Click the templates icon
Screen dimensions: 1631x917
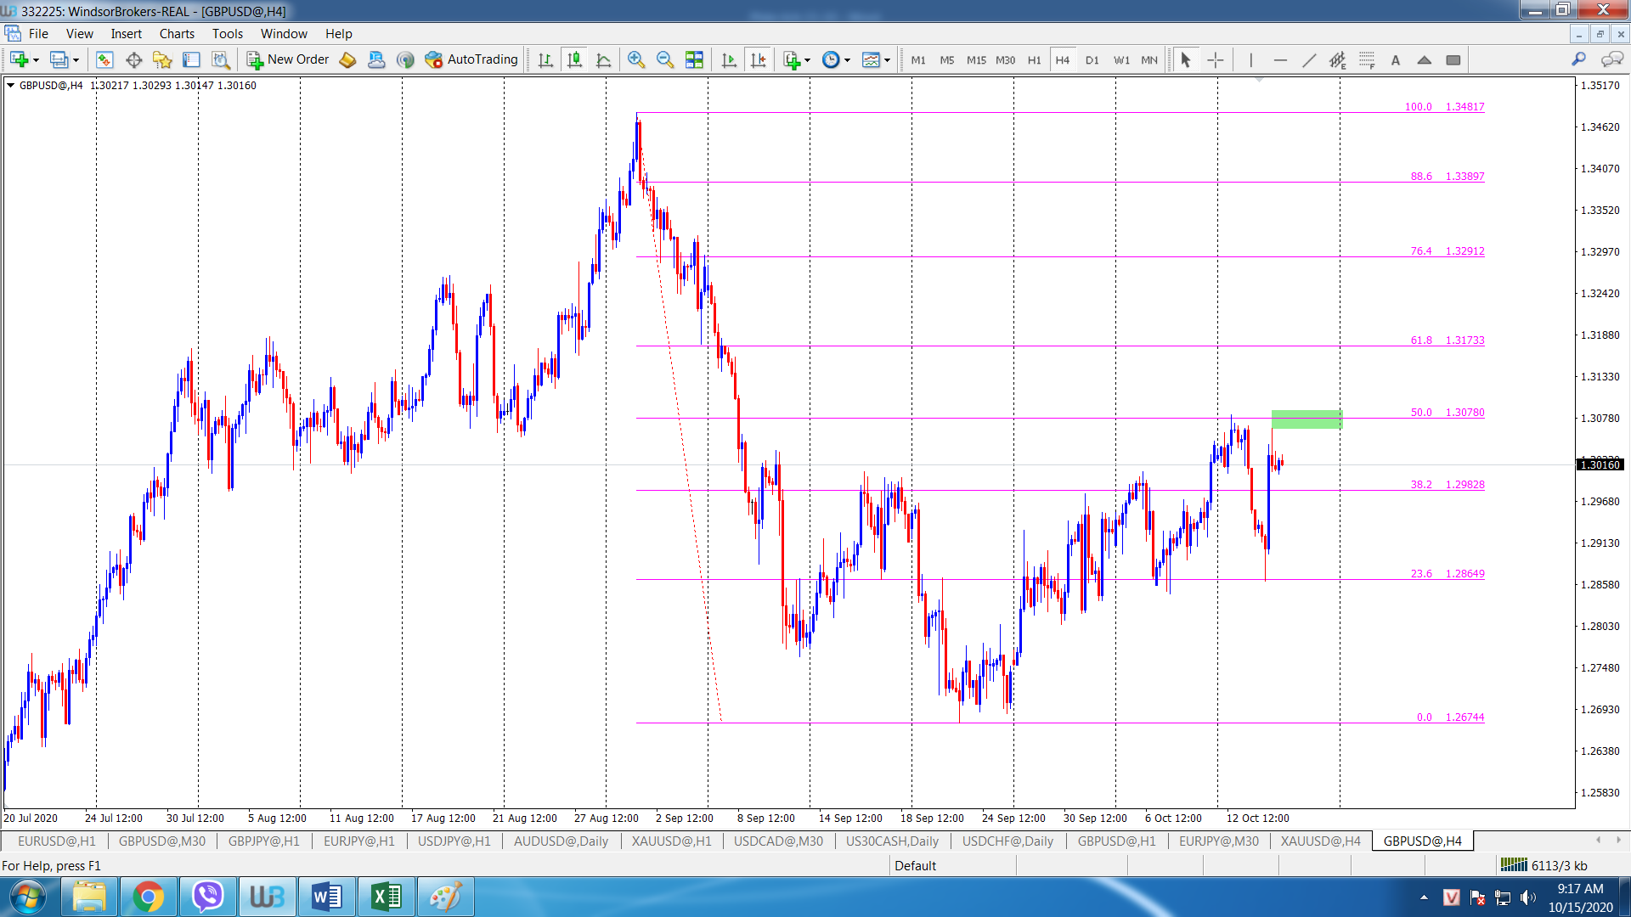[871, 59]
